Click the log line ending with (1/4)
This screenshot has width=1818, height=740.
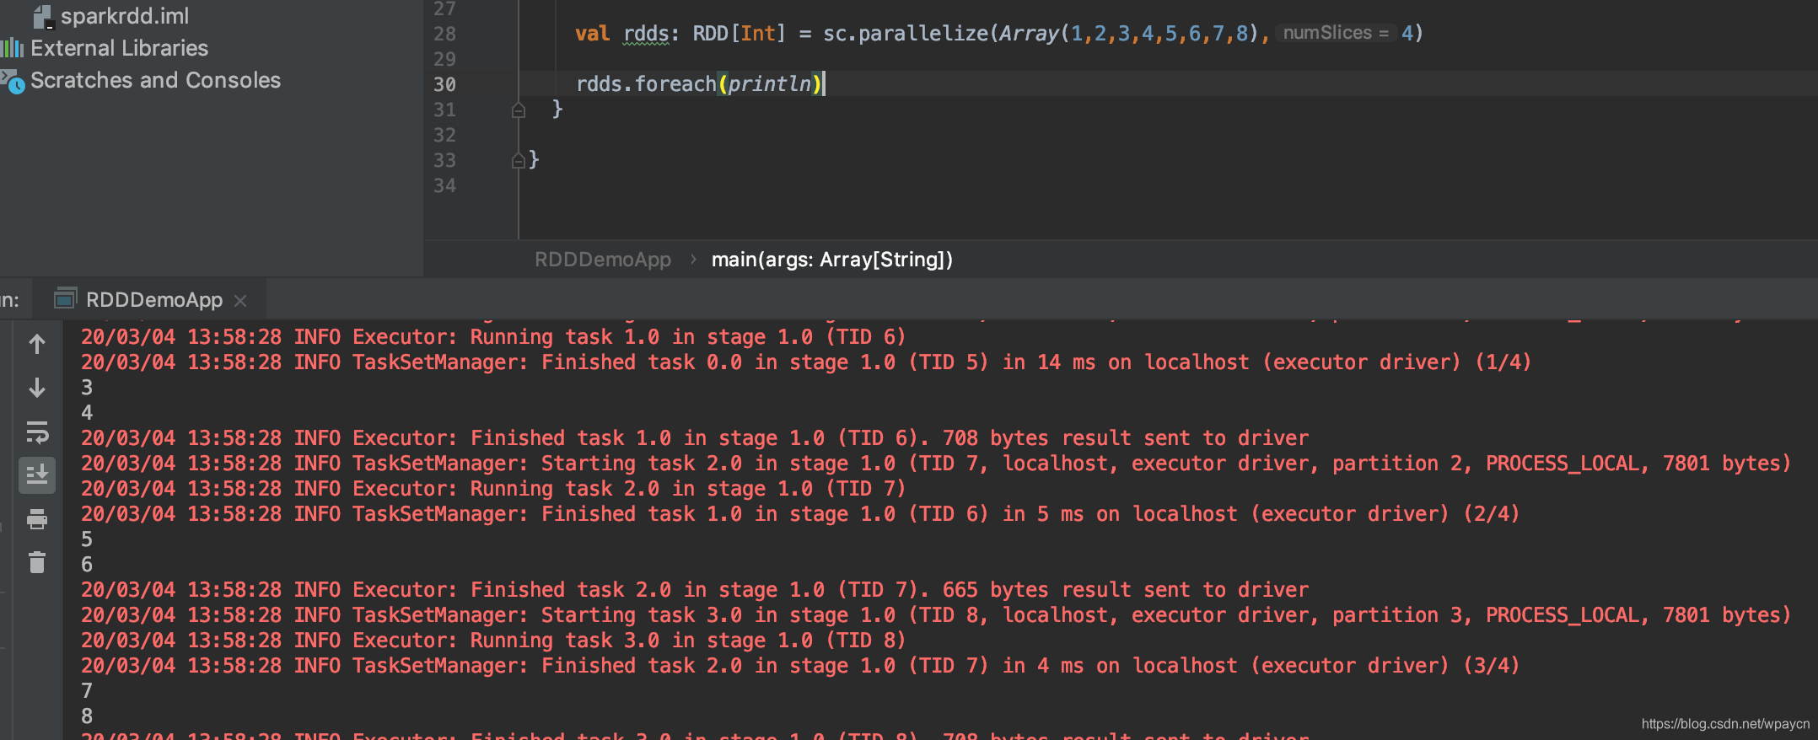pyautogui.click(x=805, y=362)
